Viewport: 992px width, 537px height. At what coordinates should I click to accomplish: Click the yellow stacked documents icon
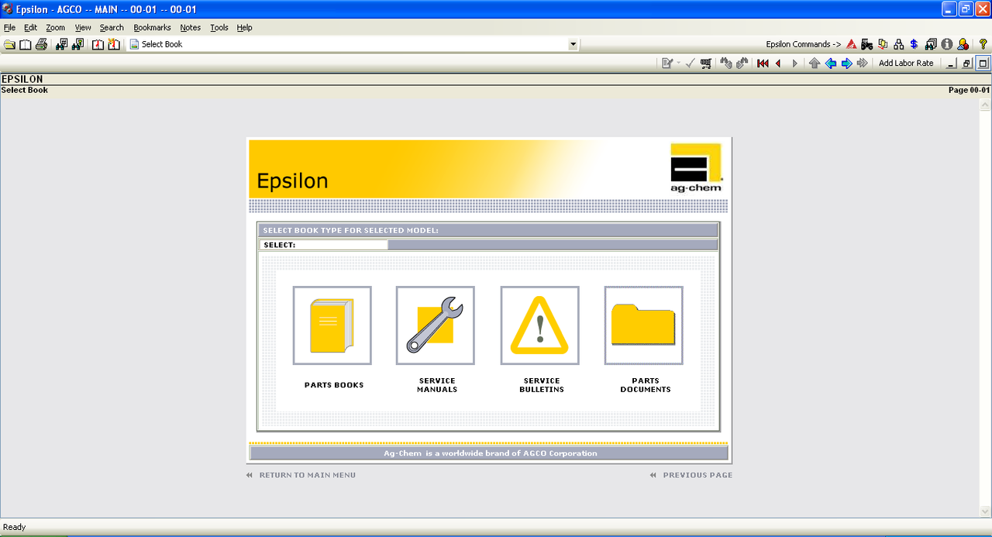coord(883,44)
